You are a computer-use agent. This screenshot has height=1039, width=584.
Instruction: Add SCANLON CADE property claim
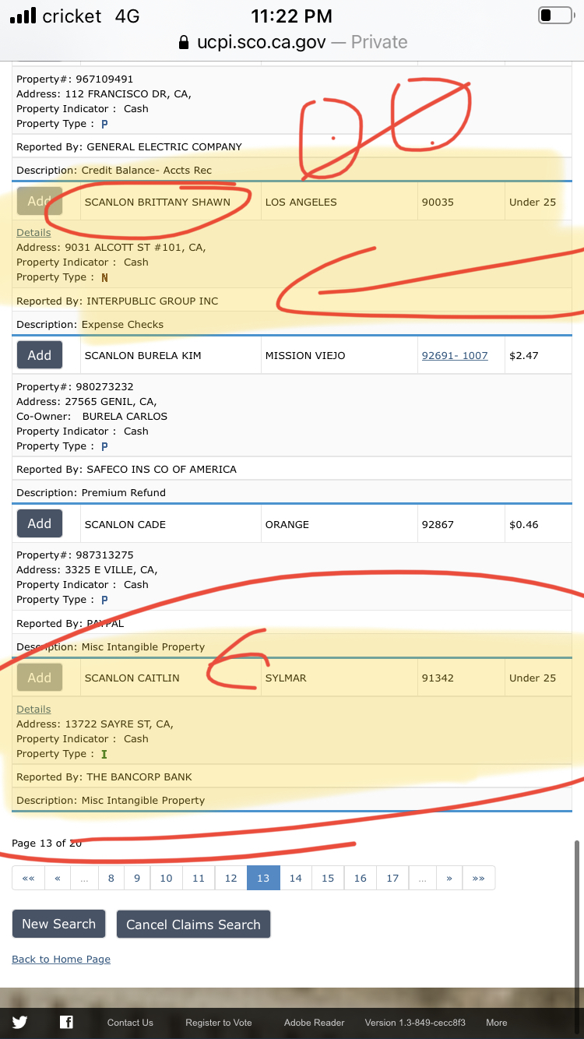click(x=40, y=523)
